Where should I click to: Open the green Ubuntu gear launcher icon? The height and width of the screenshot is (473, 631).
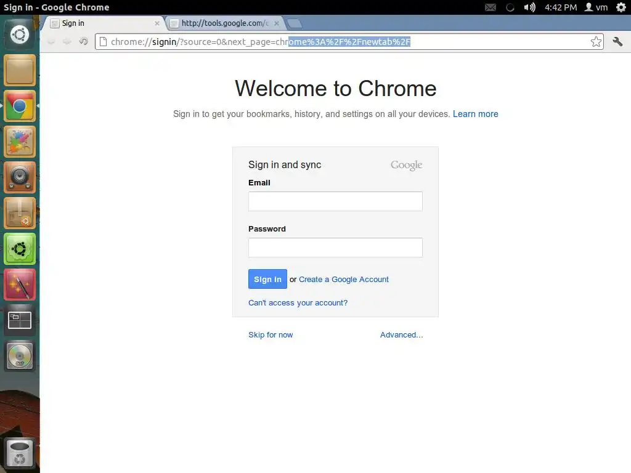20,249
